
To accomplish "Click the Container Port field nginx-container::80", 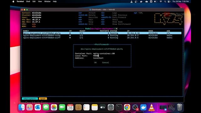I will 104,54.
